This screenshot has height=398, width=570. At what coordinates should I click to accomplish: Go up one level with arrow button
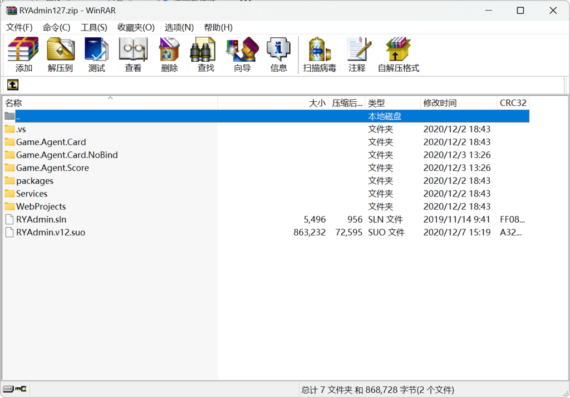[12, 85]
